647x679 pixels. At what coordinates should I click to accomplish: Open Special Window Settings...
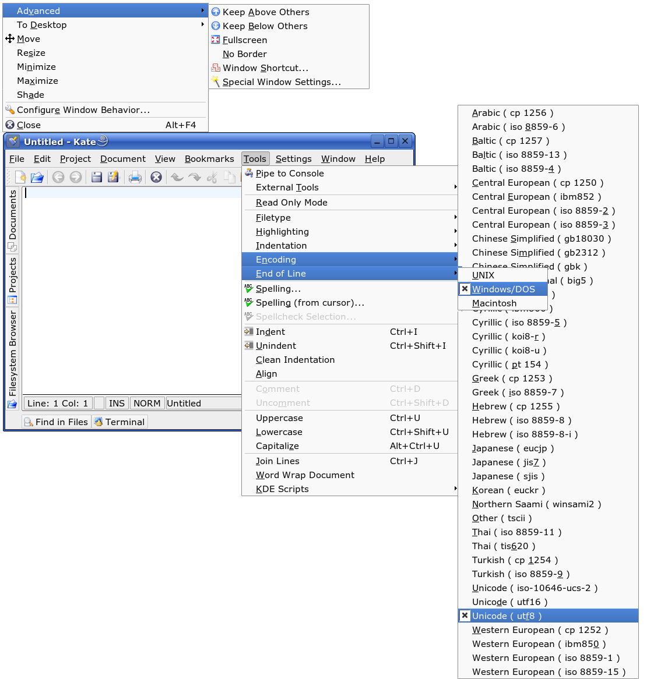pyautogui.click(x=289, y=82)
